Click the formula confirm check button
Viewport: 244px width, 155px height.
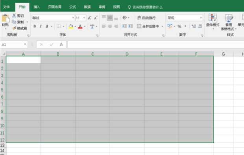coord(51,44)
